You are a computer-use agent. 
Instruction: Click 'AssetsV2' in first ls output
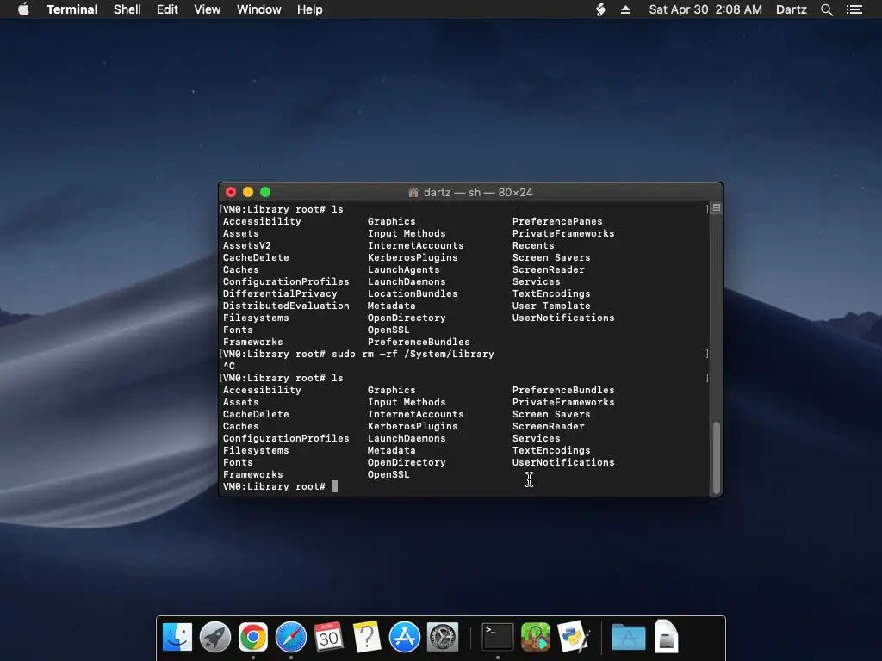click(x=247, y=245)
